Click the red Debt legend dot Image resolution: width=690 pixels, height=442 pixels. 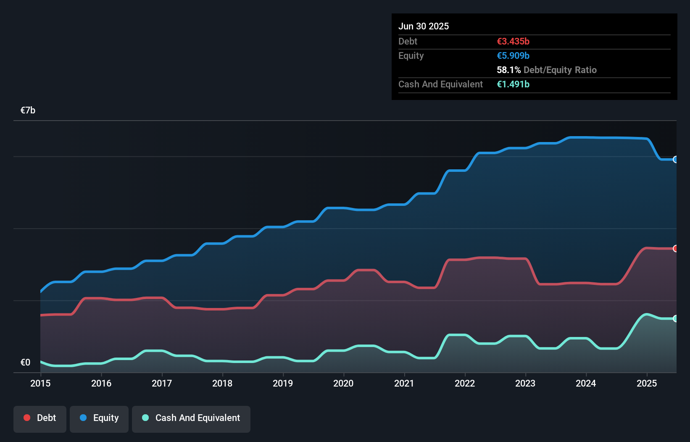pos(26,418)
